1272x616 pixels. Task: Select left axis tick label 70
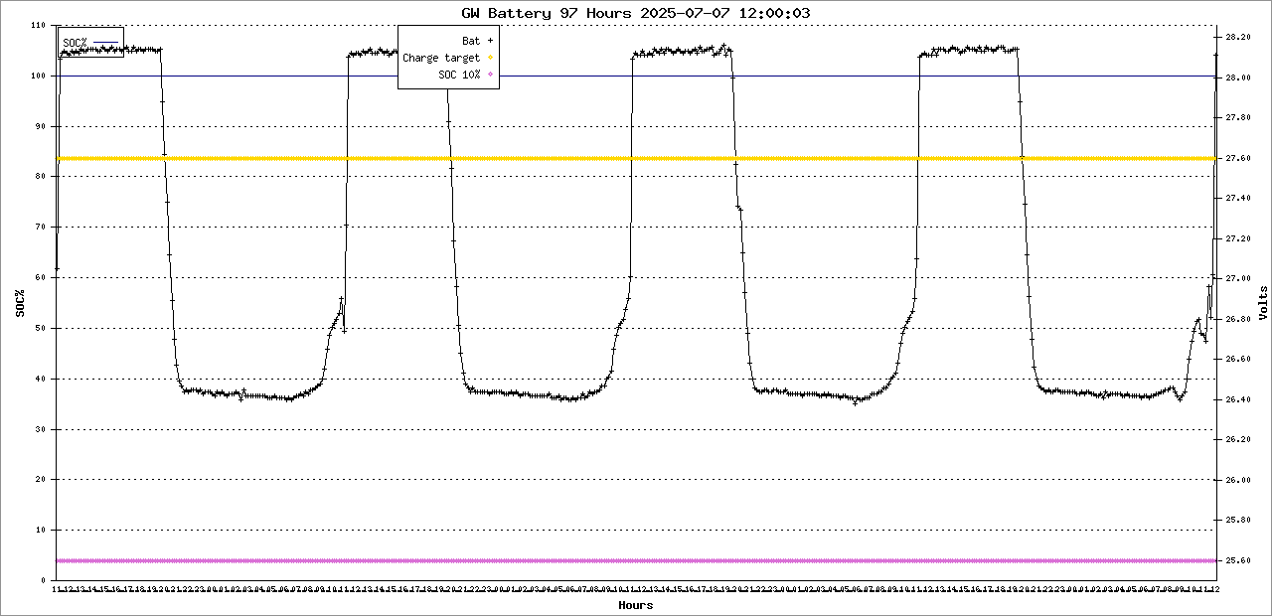[43, 228]
